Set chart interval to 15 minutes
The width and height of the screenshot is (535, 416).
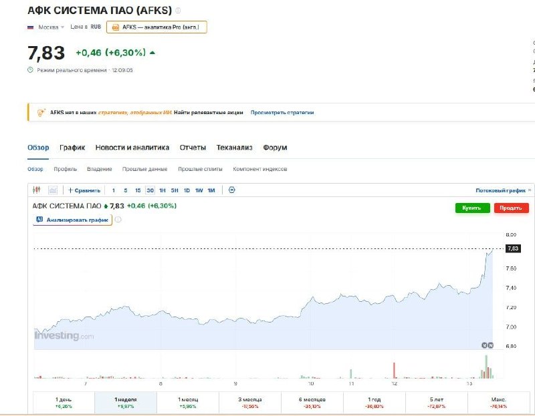[x=138, y=190]
